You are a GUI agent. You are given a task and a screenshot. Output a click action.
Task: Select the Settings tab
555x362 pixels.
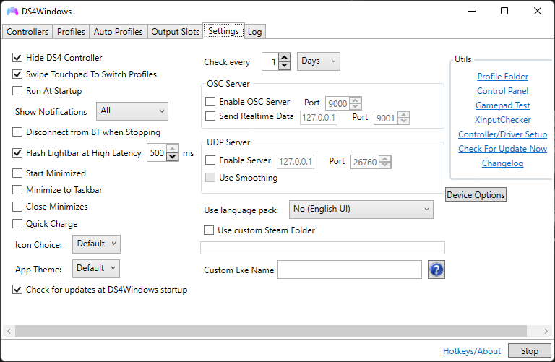tap(224, 31)
